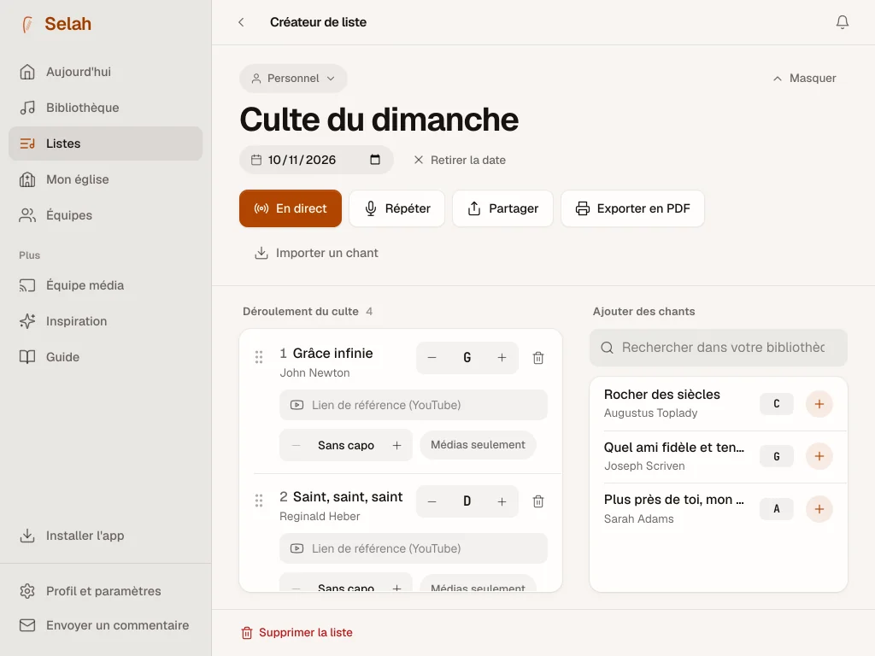Add Rocher des siècles to list
This screenshot has height=656, width=875.
(819, 404)
